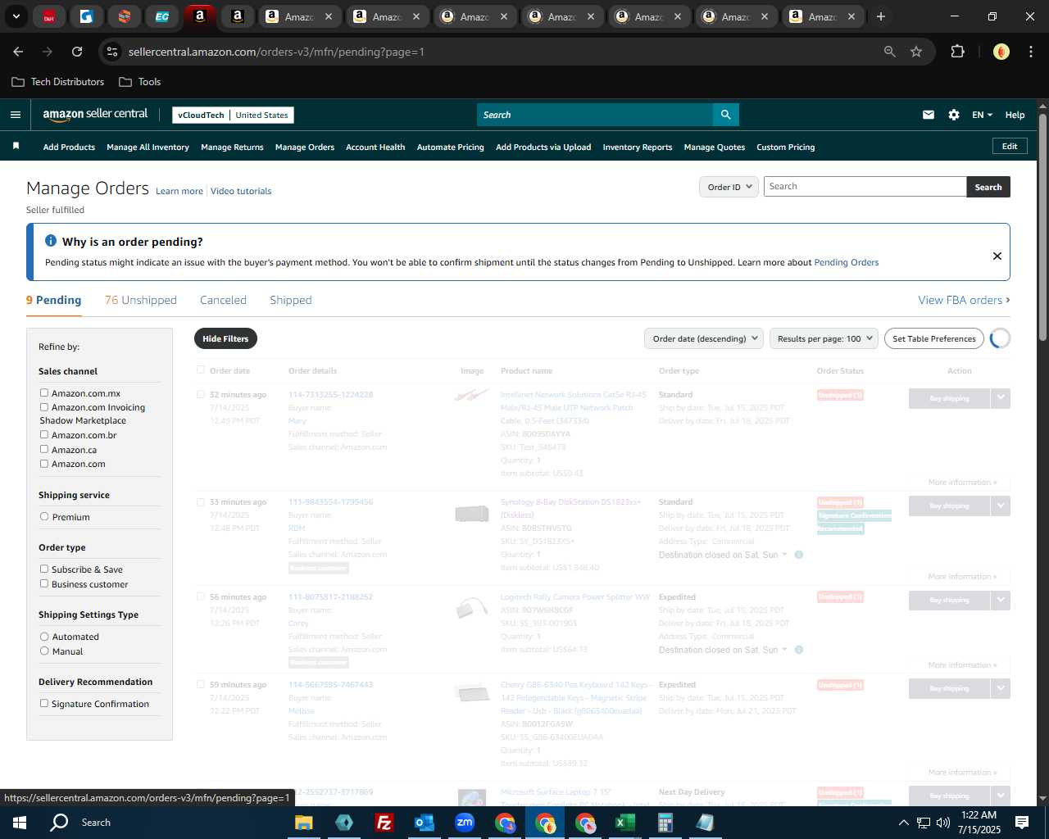Check the Amazon.ca sales channel filter

[44, 449]
